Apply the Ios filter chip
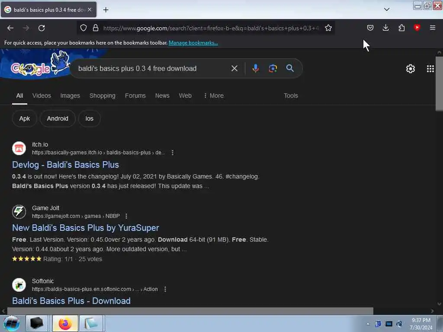443x332 pixels. (x=89, y=118)
